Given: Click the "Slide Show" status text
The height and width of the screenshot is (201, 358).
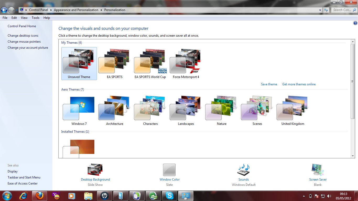Looking at the screenshot, I should [95, 185].
